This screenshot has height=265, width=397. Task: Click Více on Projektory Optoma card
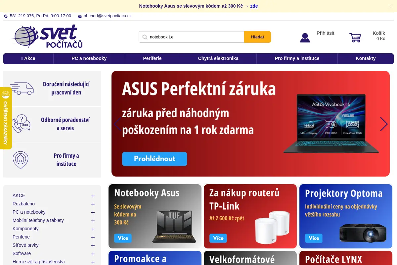[314, 238]
